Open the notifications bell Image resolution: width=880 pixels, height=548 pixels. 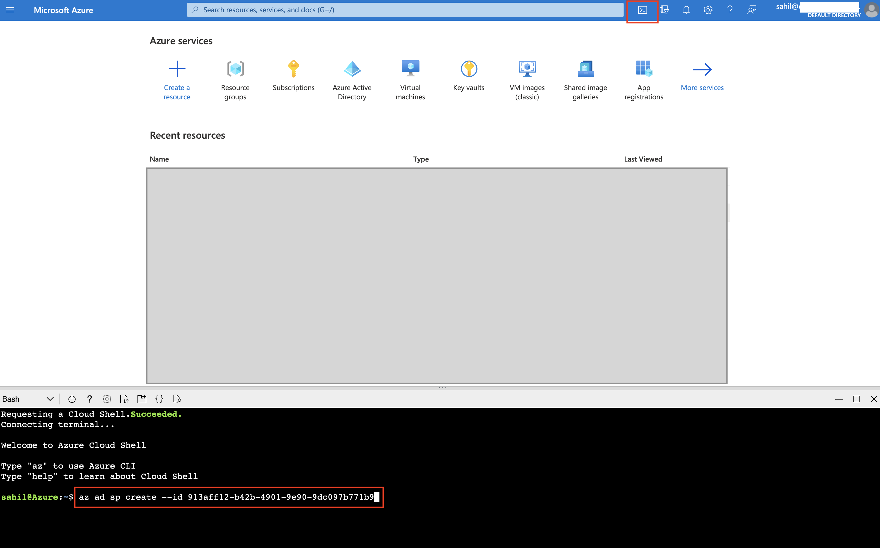click(686, 10)
